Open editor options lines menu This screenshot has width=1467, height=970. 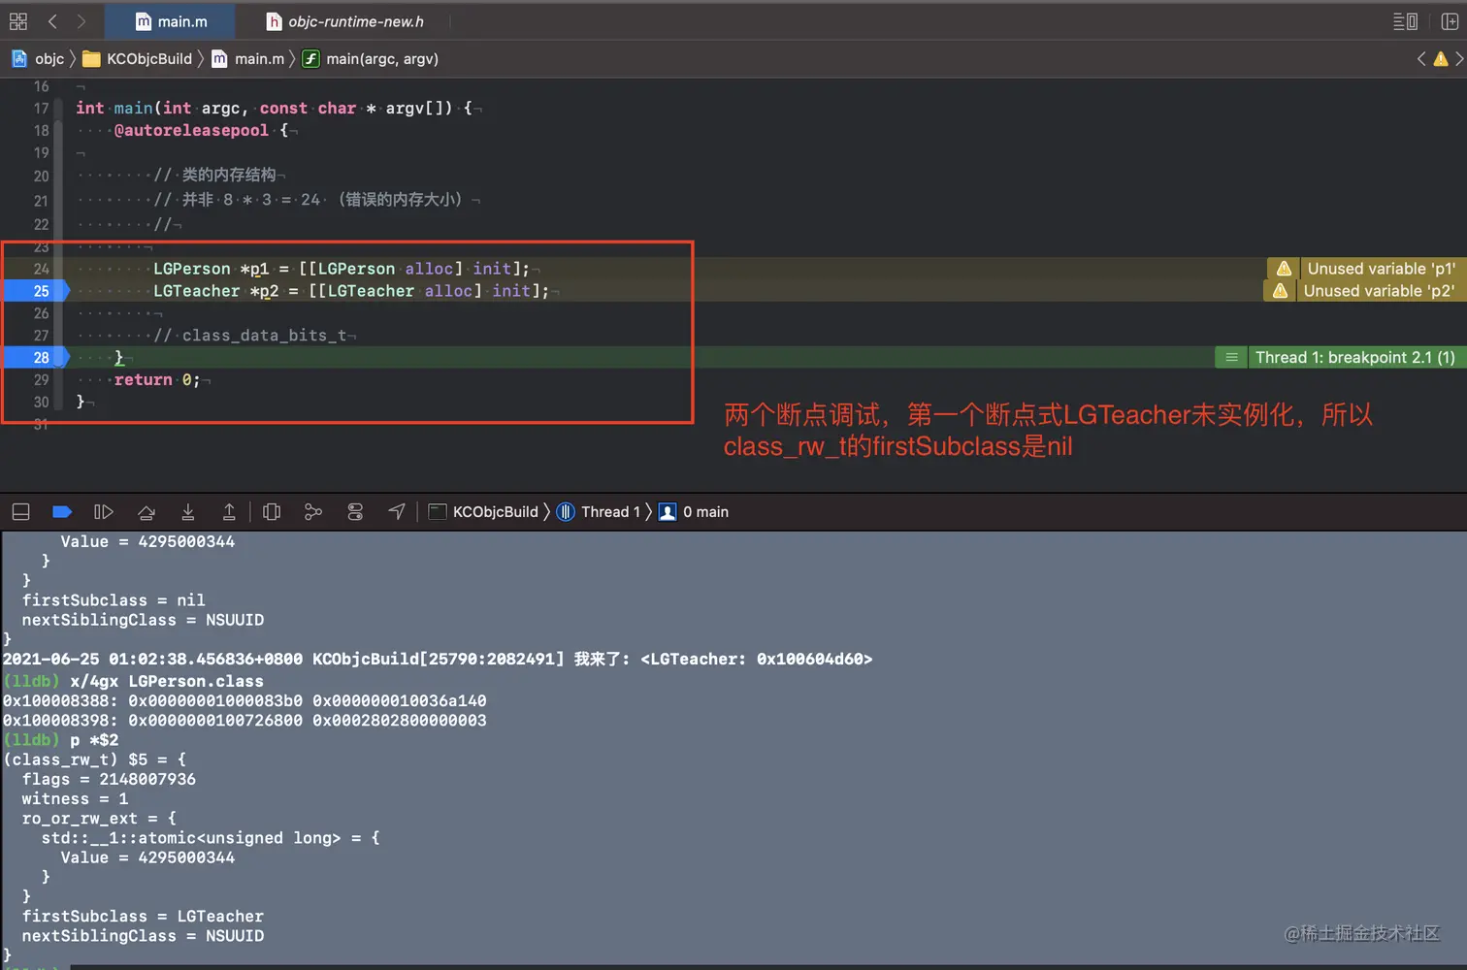coord(1405,20)
